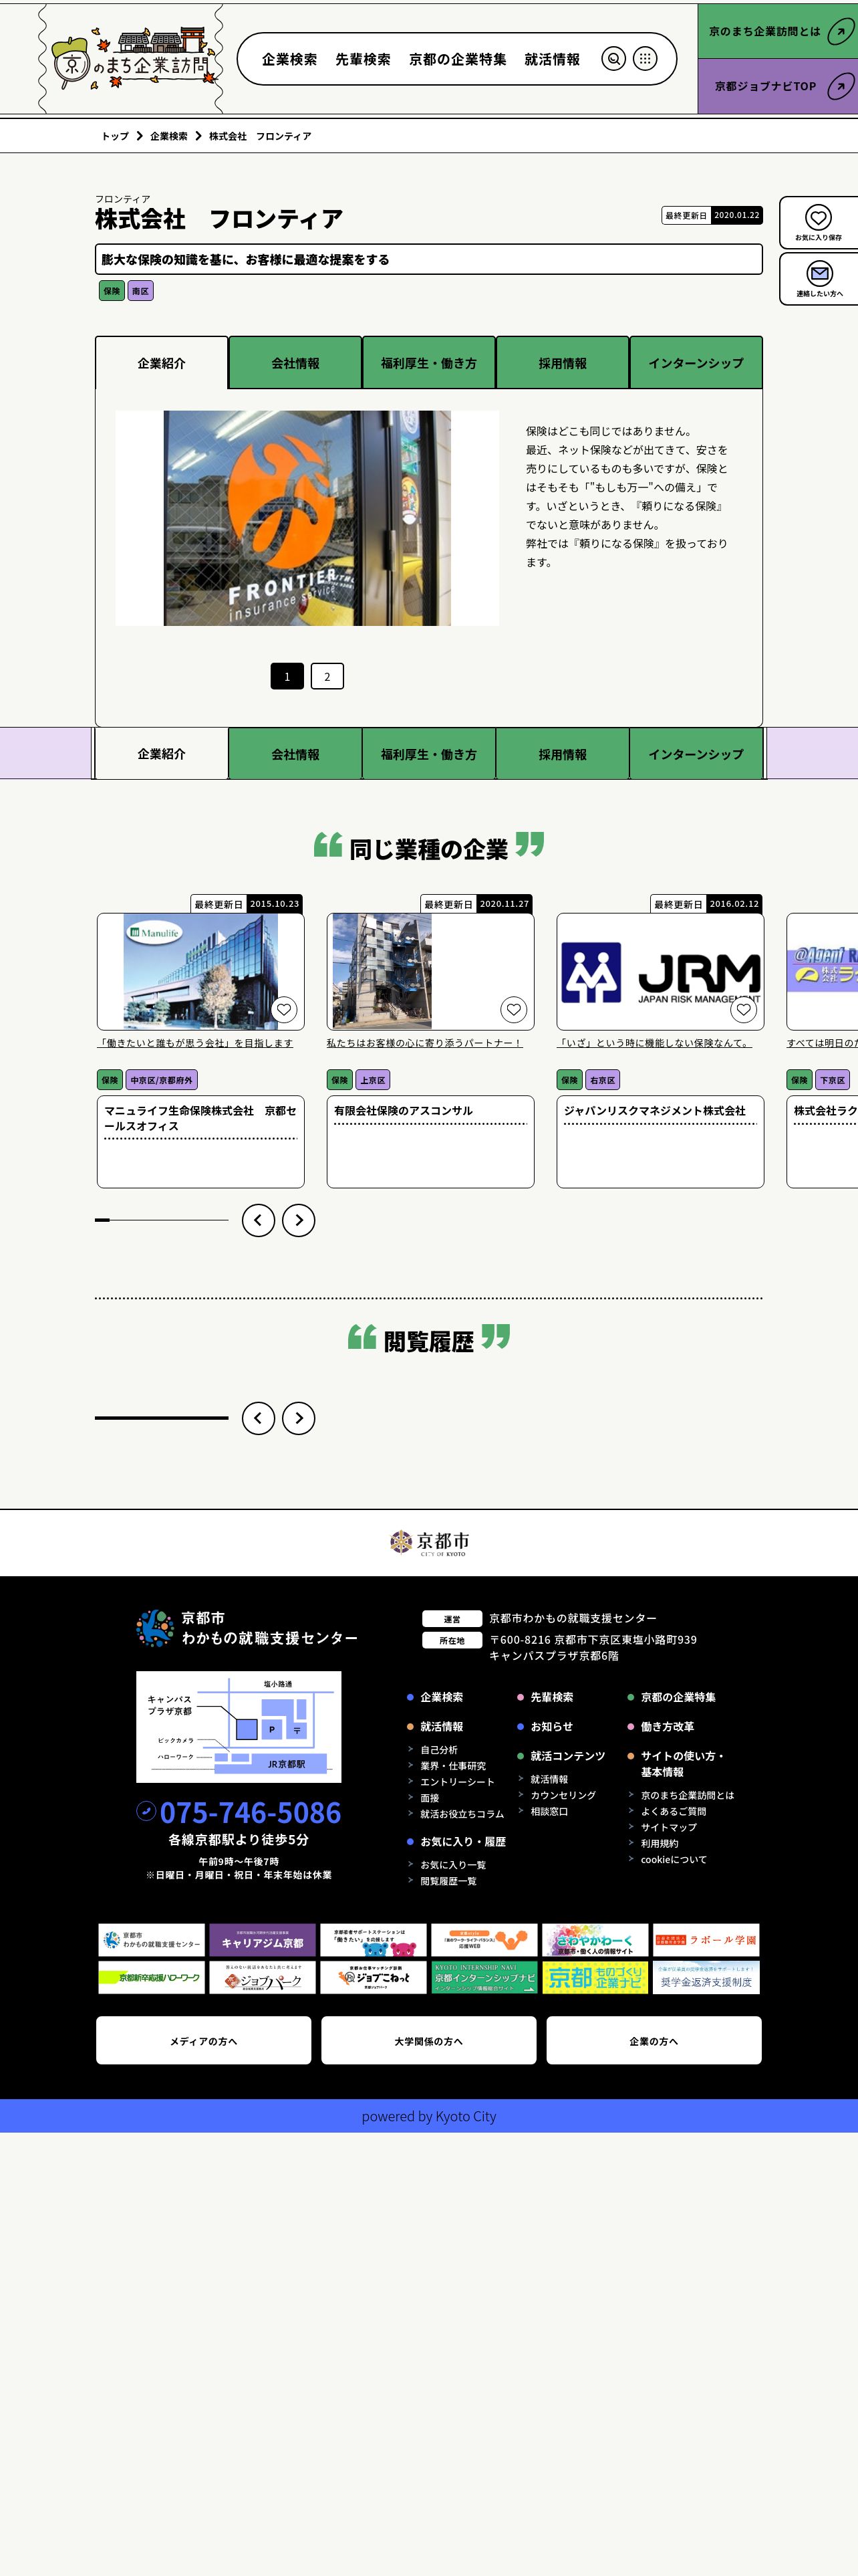Switch to the 福利厚生・働き方 tab

tap(428, 363)
